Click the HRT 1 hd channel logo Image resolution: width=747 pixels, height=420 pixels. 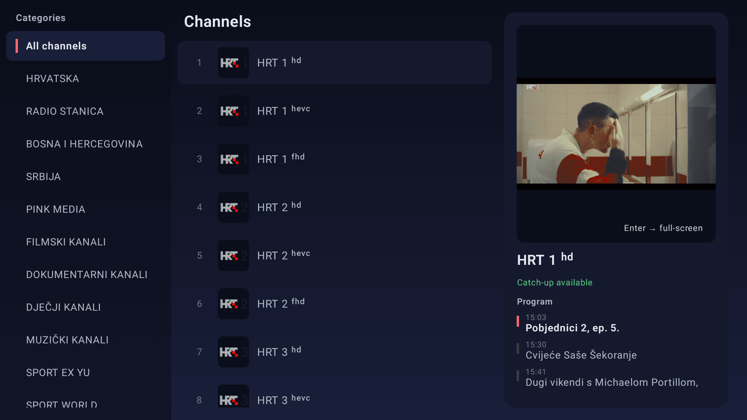233,63
